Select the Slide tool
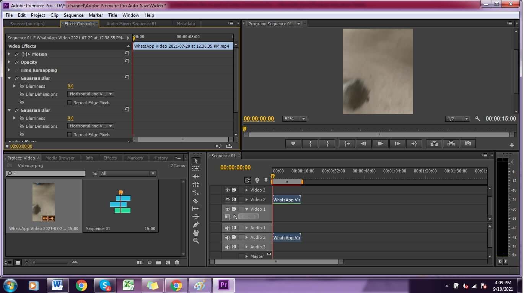The width and height of the screenshot is (524, 293). coord(196,216)
